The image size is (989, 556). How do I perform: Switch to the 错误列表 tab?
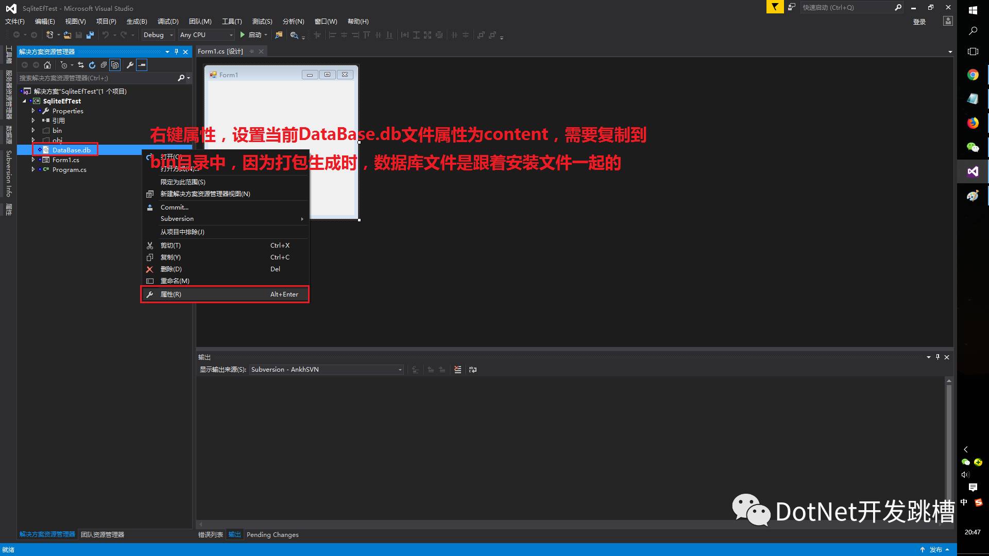(211, 534)
